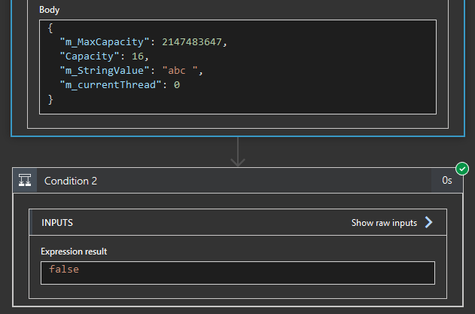The image size is (475, 314).
Task: Click the Expression result false field
Action: [x=237, y=270]
